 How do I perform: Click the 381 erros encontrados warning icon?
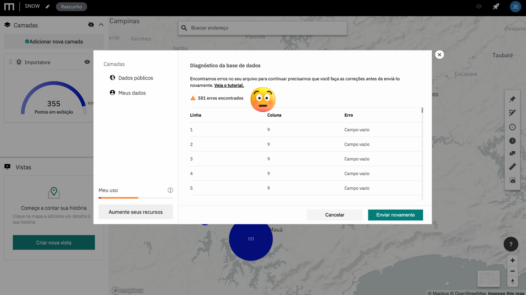click(193, 98)
